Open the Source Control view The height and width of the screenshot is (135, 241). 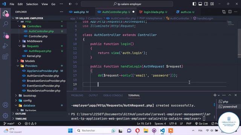pyautogui.click(x=6, y=35)
